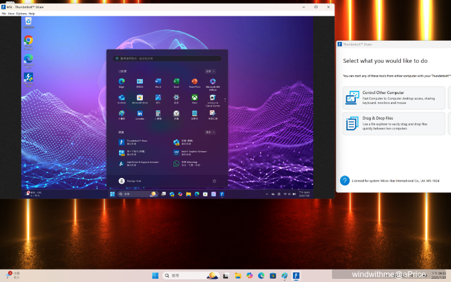Open the Options menu in Thunderbolt Share window

point(21,14)
